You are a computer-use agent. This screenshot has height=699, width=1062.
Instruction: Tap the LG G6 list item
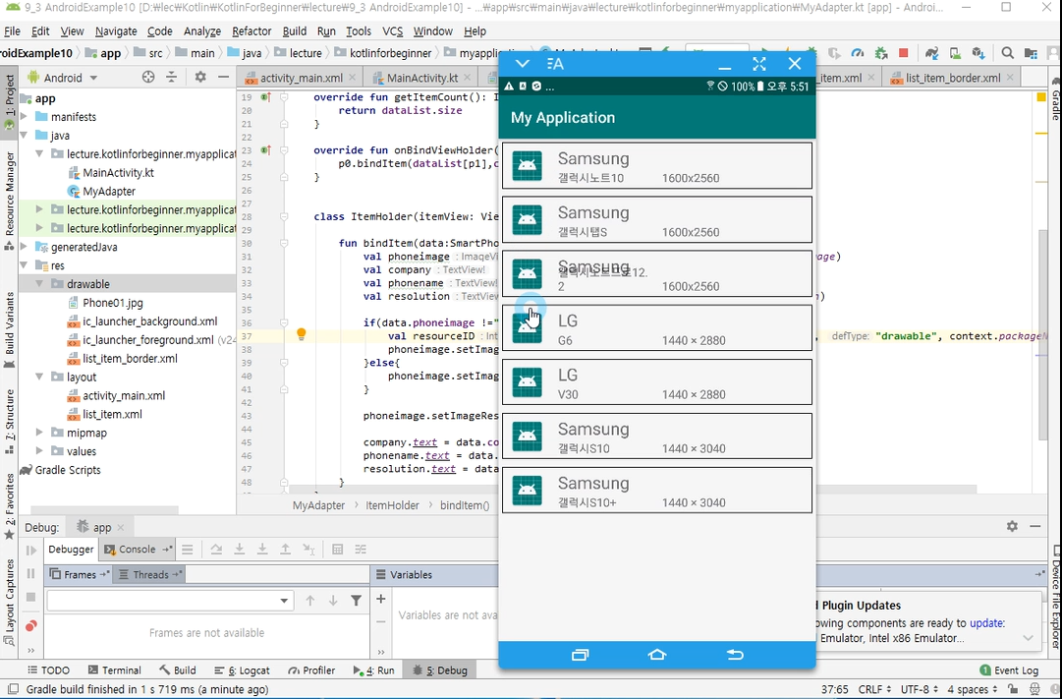657,328
